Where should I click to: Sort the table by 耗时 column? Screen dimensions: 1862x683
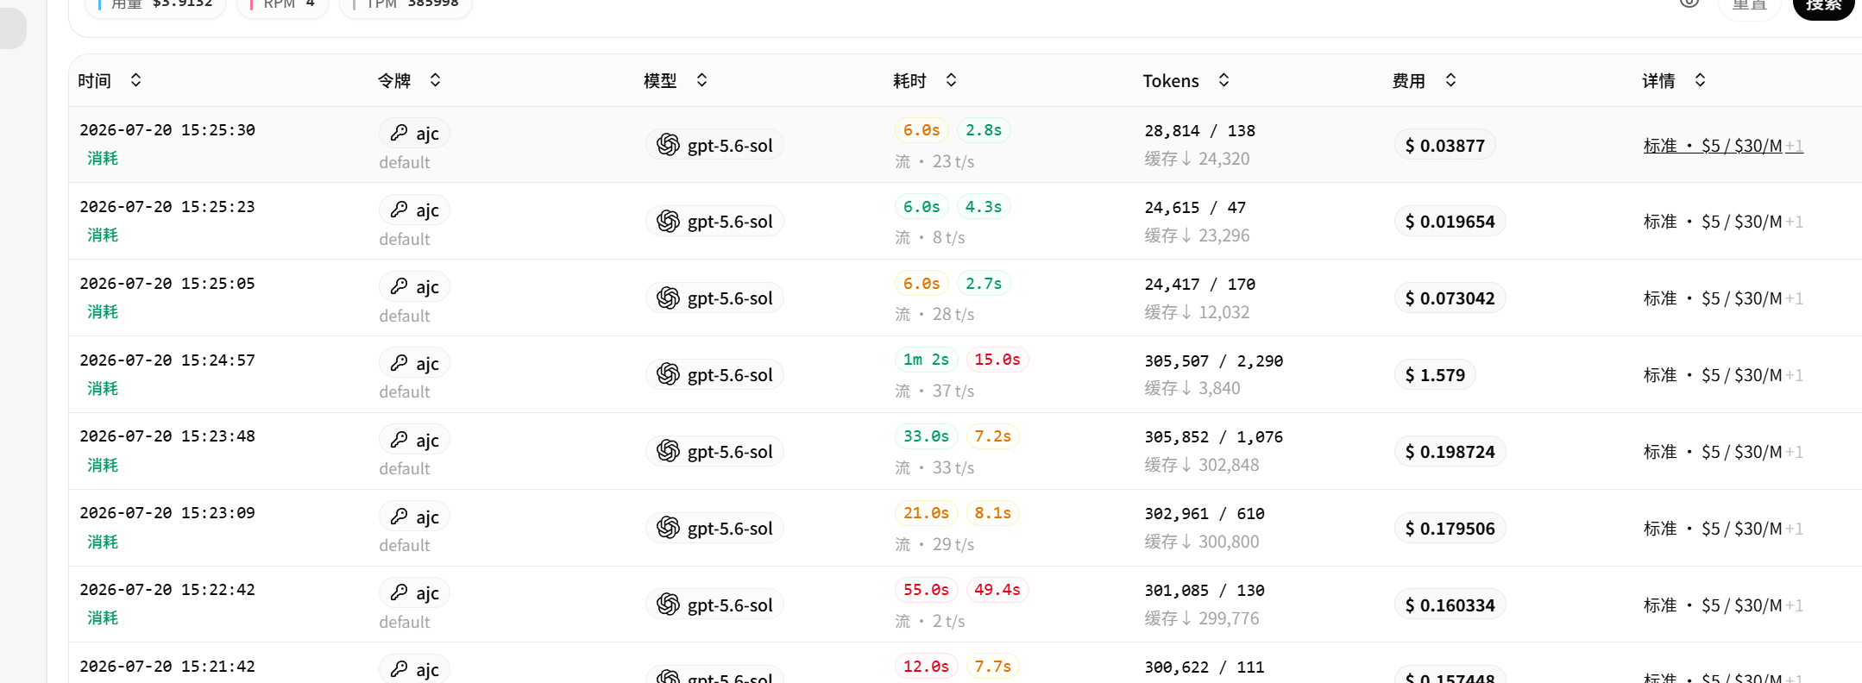pyautogui.click(x=951, y=80)
